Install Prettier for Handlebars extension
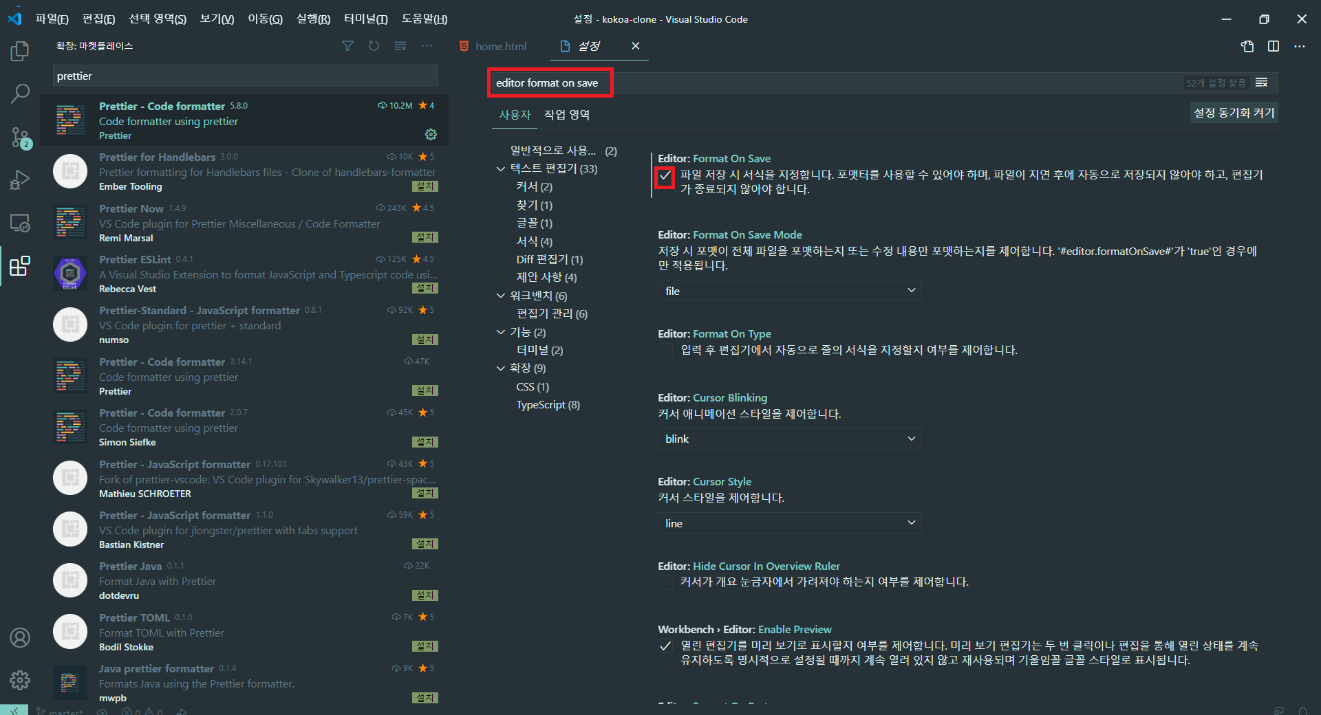 click(425, 186)
